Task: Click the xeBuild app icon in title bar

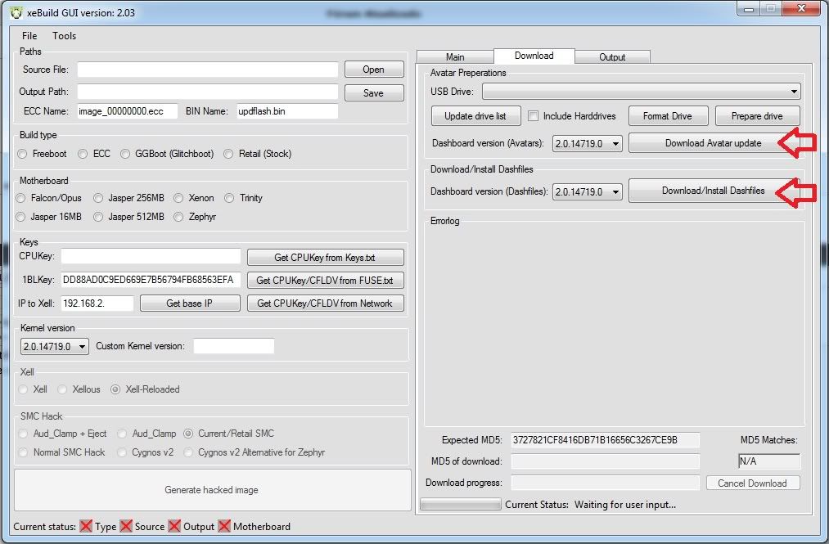Action: (x=16, y=13)
